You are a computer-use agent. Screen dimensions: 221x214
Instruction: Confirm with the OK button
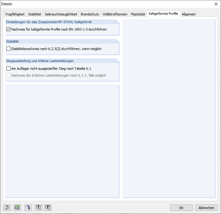click(181, 208)
